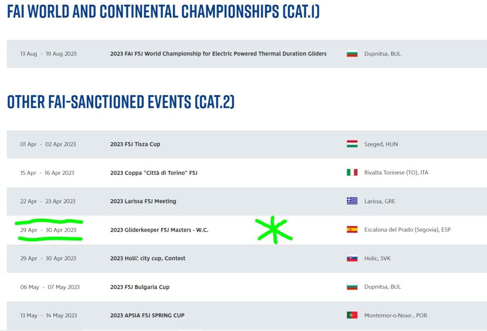The width and height of the screenshot is (487, 331).
Task: Select the 2023 APSIA F5J SPRING CUP
Action: pos(147,315)
